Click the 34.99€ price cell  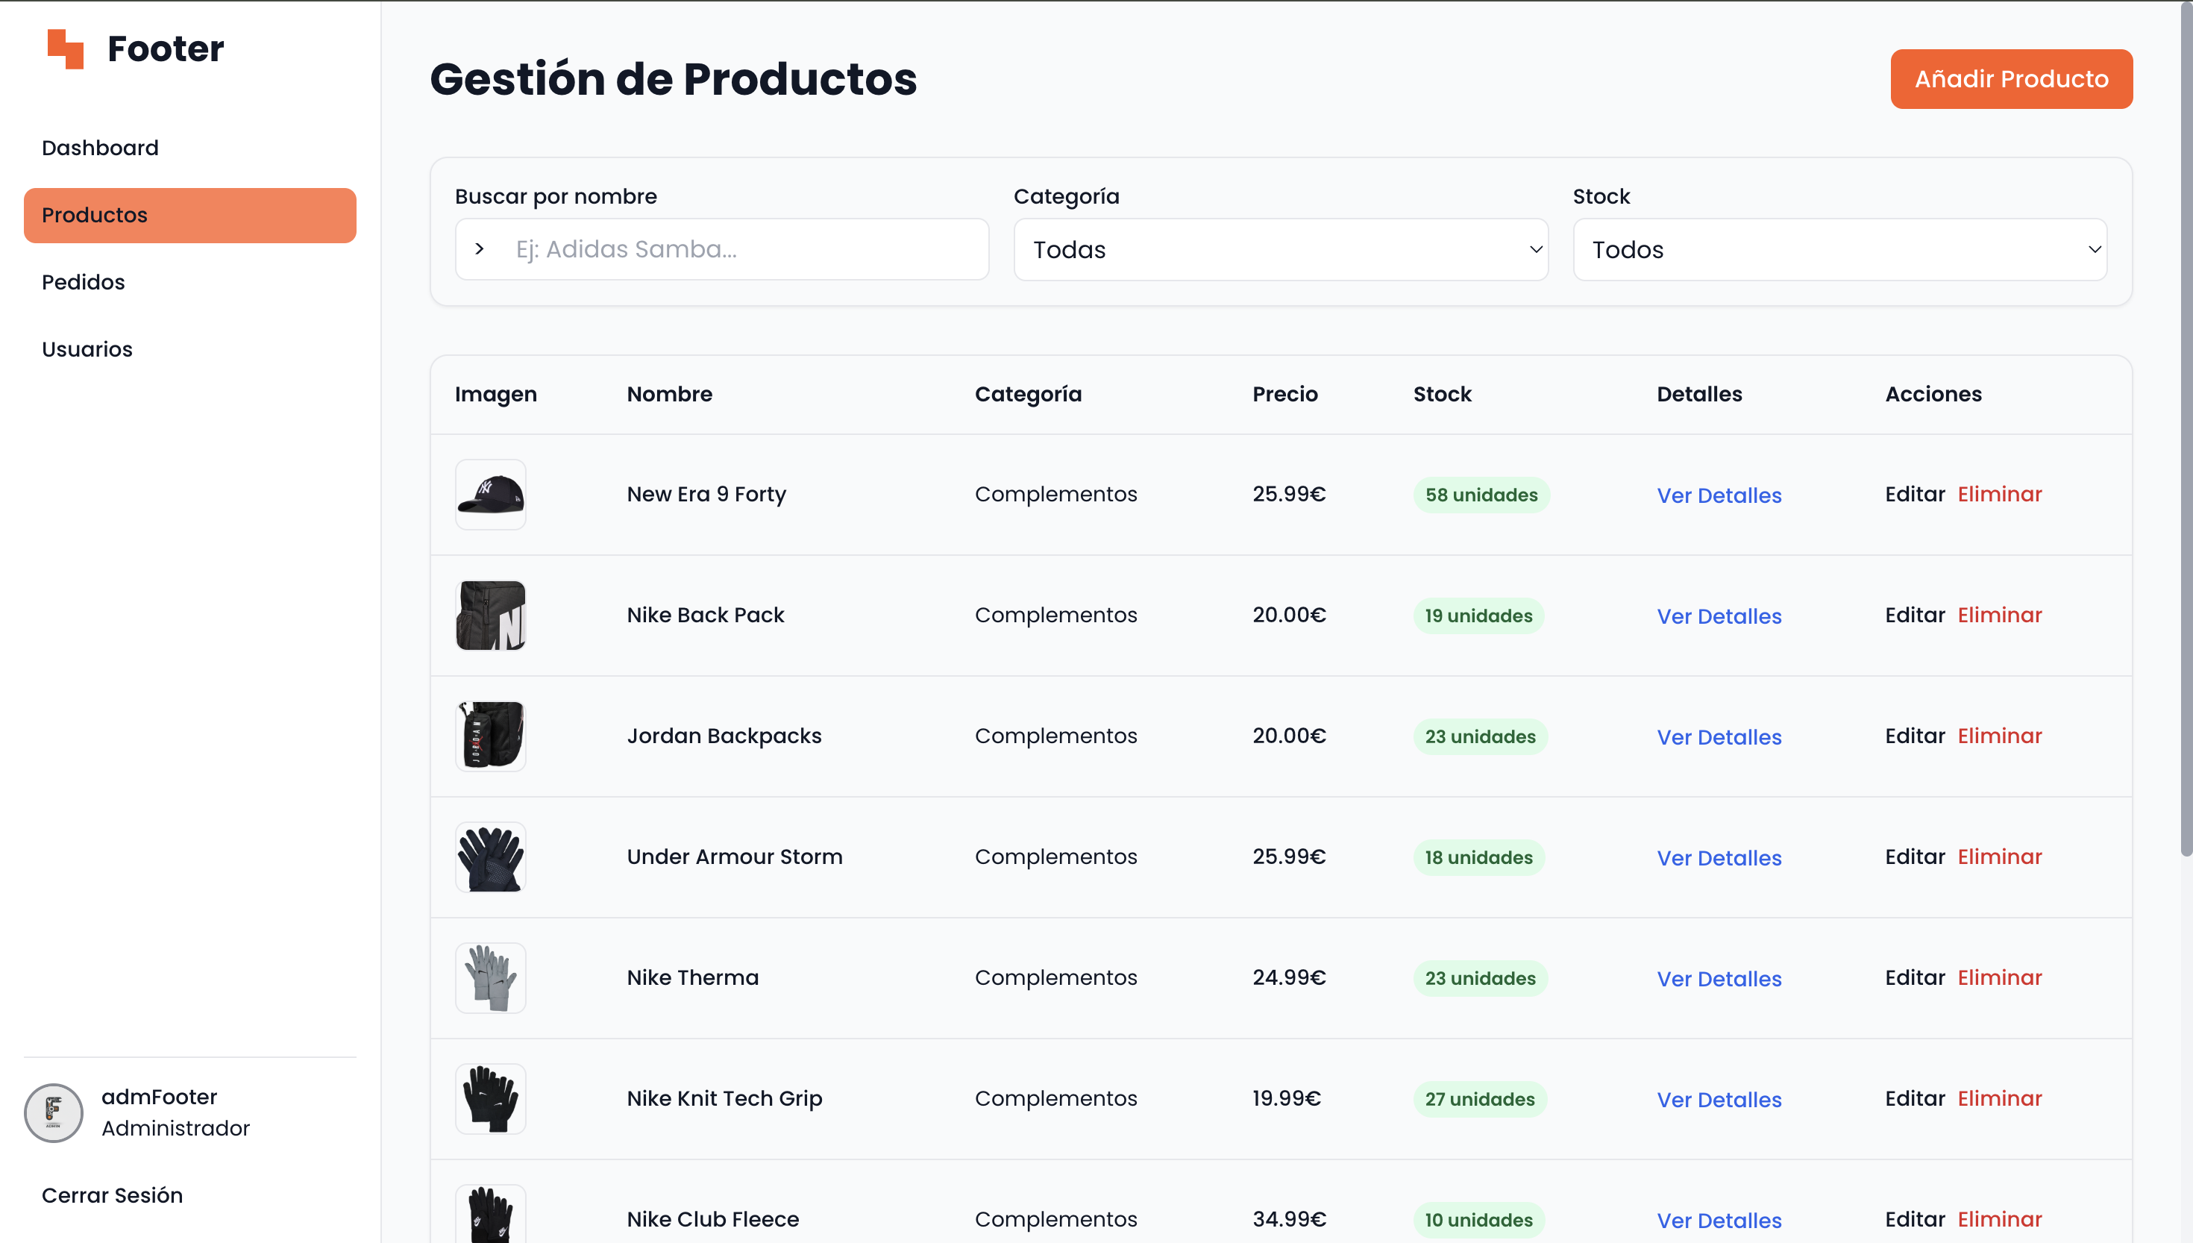coord(1290,1219)
